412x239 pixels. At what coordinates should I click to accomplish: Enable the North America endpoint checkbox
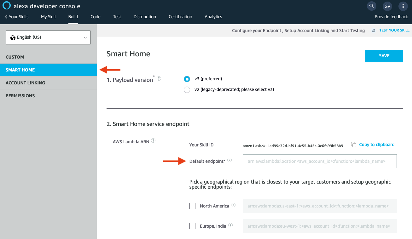click(192, 206)
